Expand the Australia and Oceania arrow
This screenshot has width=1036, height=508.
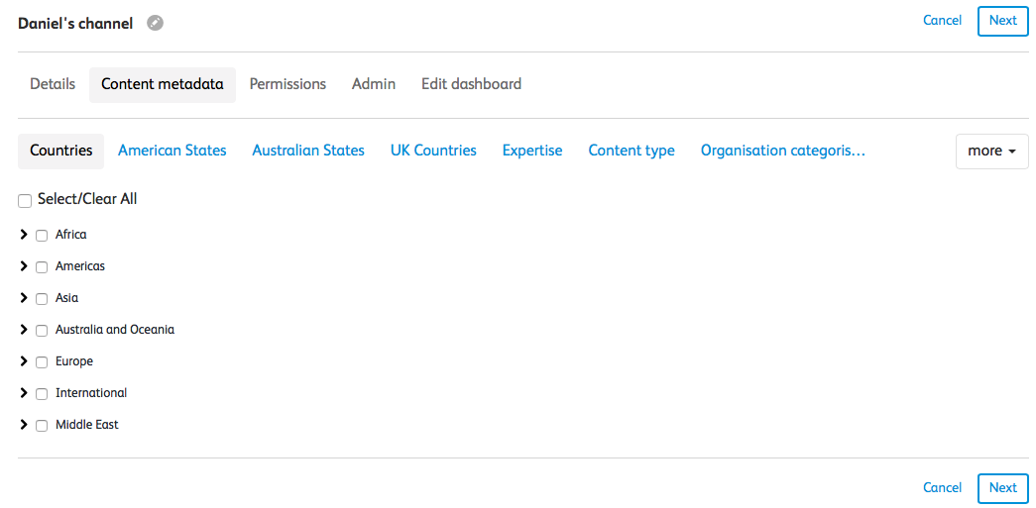click(24, 329)
